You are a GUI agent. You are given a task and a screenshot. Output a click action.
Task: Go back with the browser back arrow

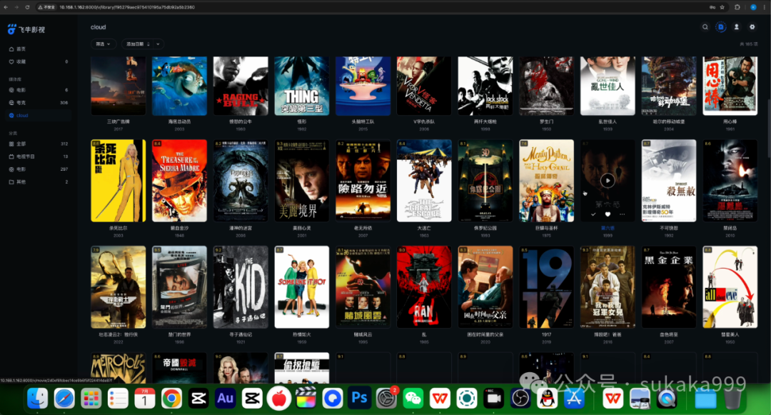6,7
